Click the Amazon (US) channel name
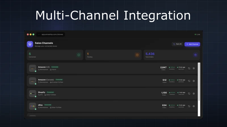227x127 pixels. coord(44,67)
